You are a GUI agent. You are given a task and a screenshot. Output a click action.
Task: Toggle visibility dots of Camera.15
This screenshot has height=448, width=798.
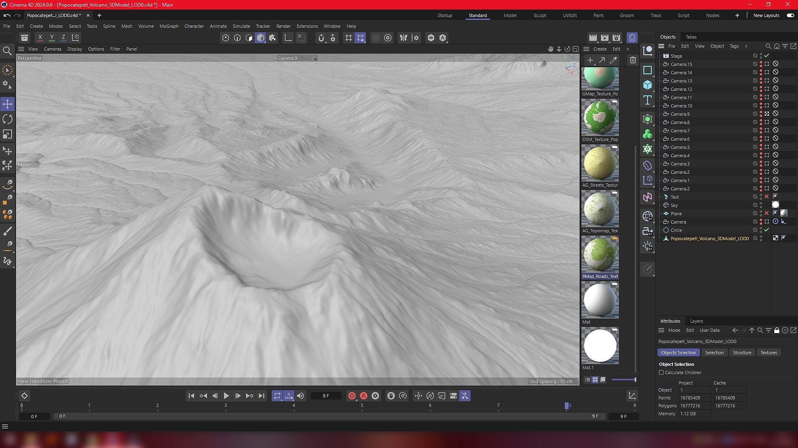point(761,64)
